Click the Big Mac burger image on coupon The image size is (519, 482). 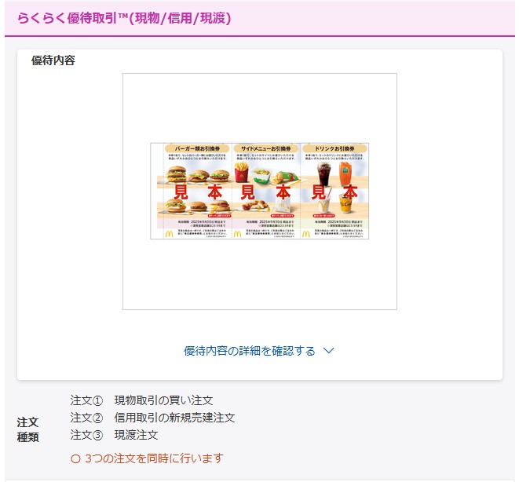[x=176, y=174]
